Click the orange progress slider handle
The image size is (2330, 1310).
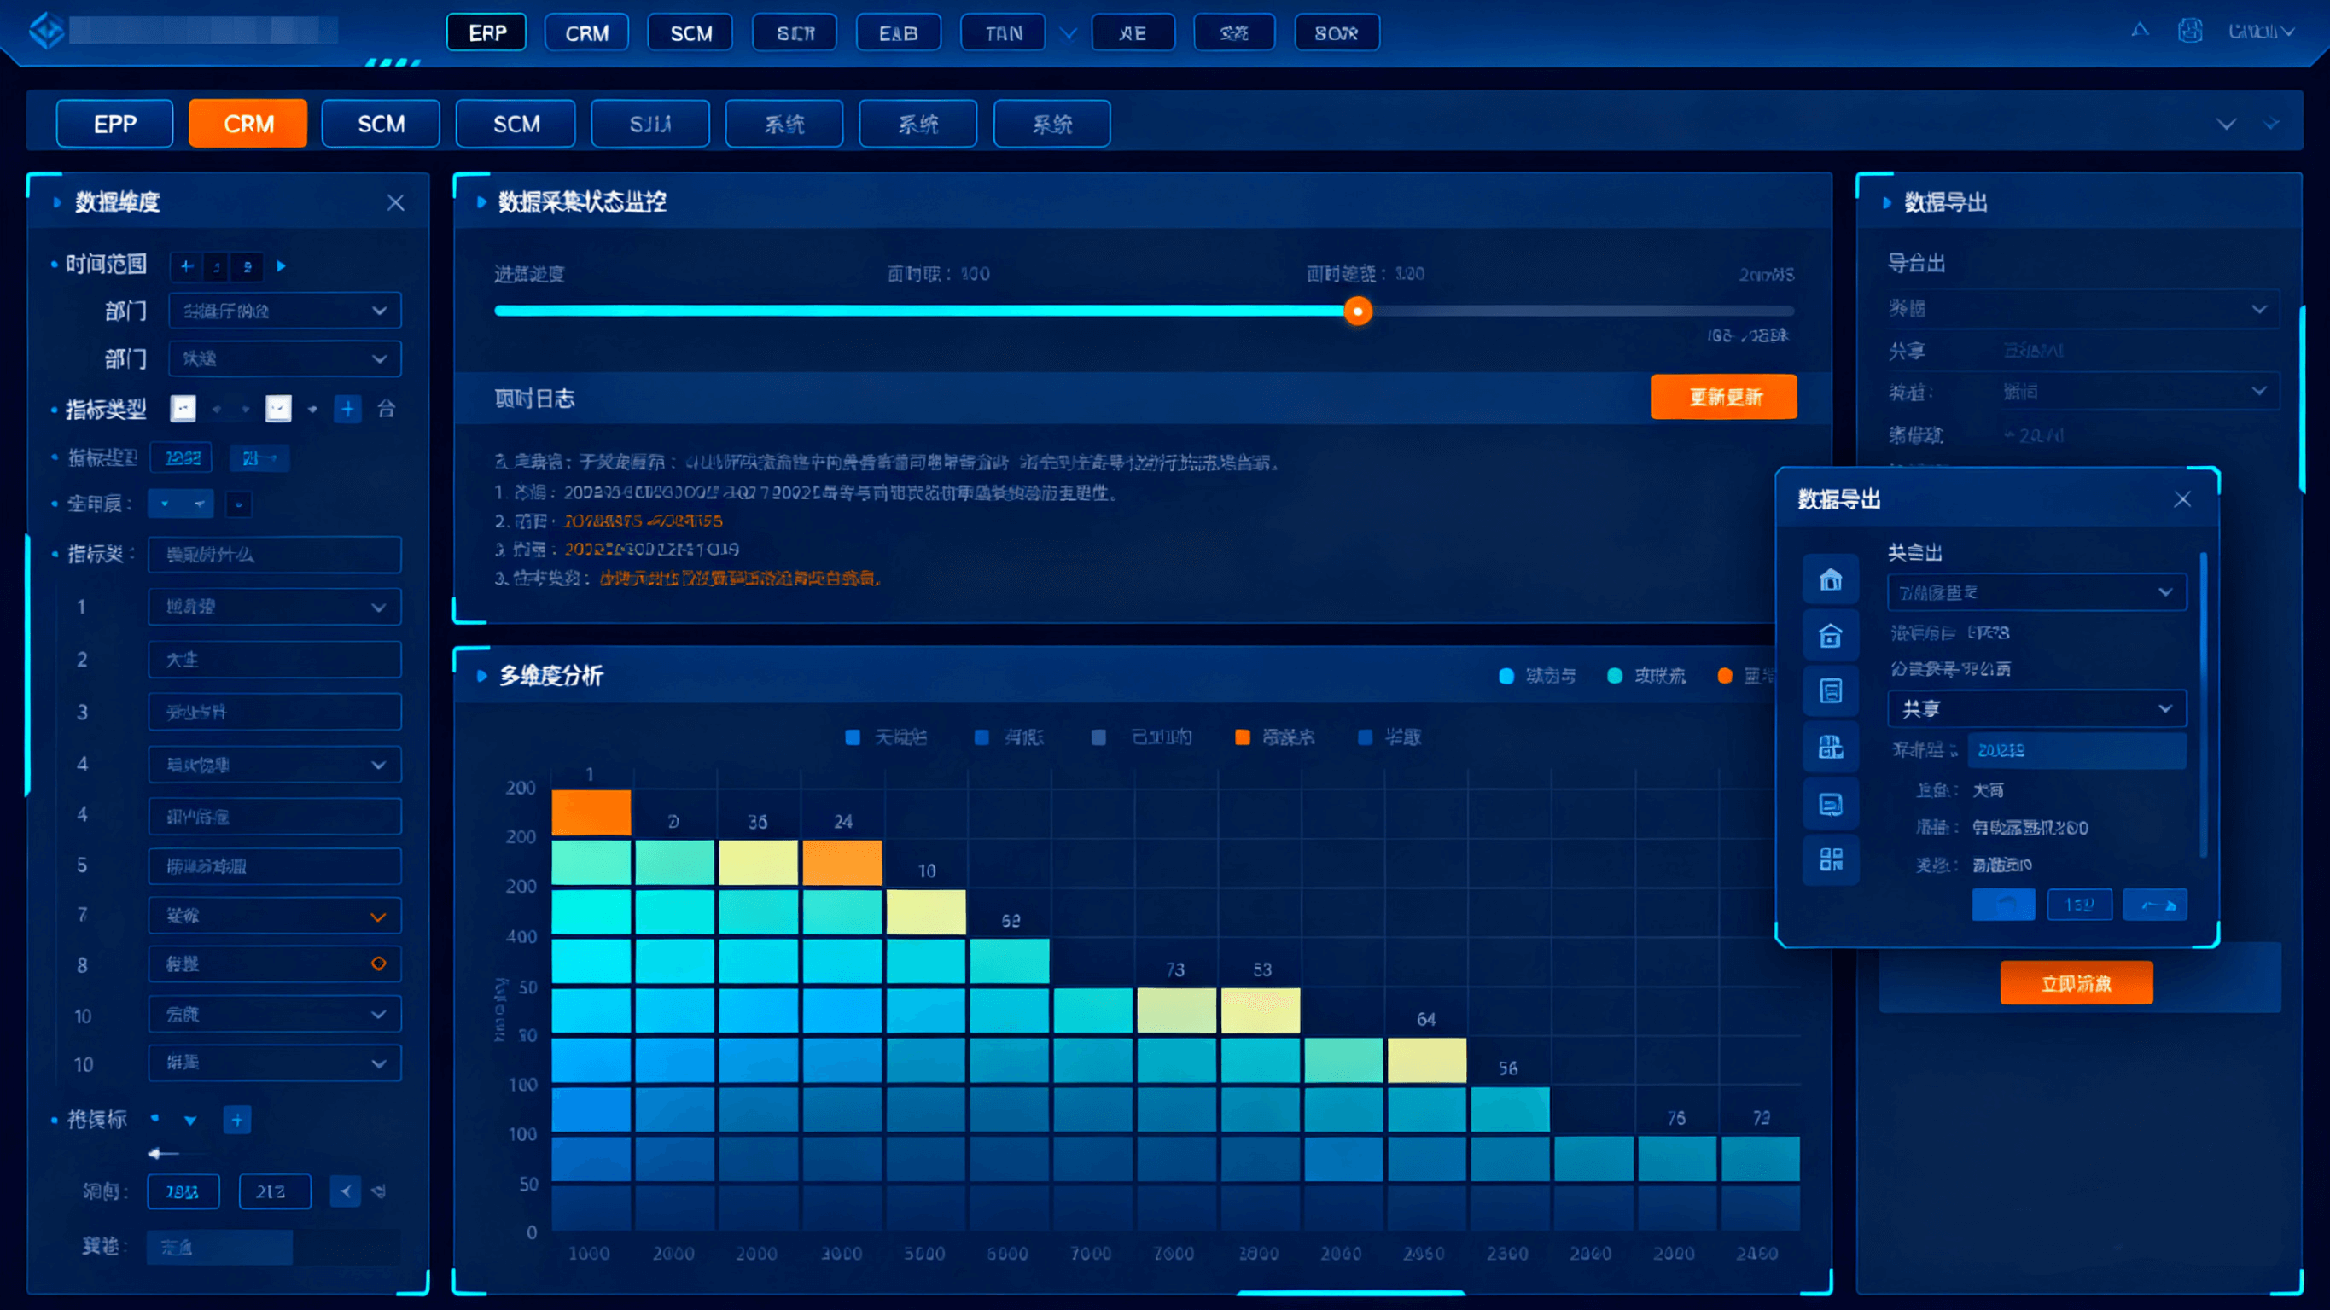tap(1357, 311)
